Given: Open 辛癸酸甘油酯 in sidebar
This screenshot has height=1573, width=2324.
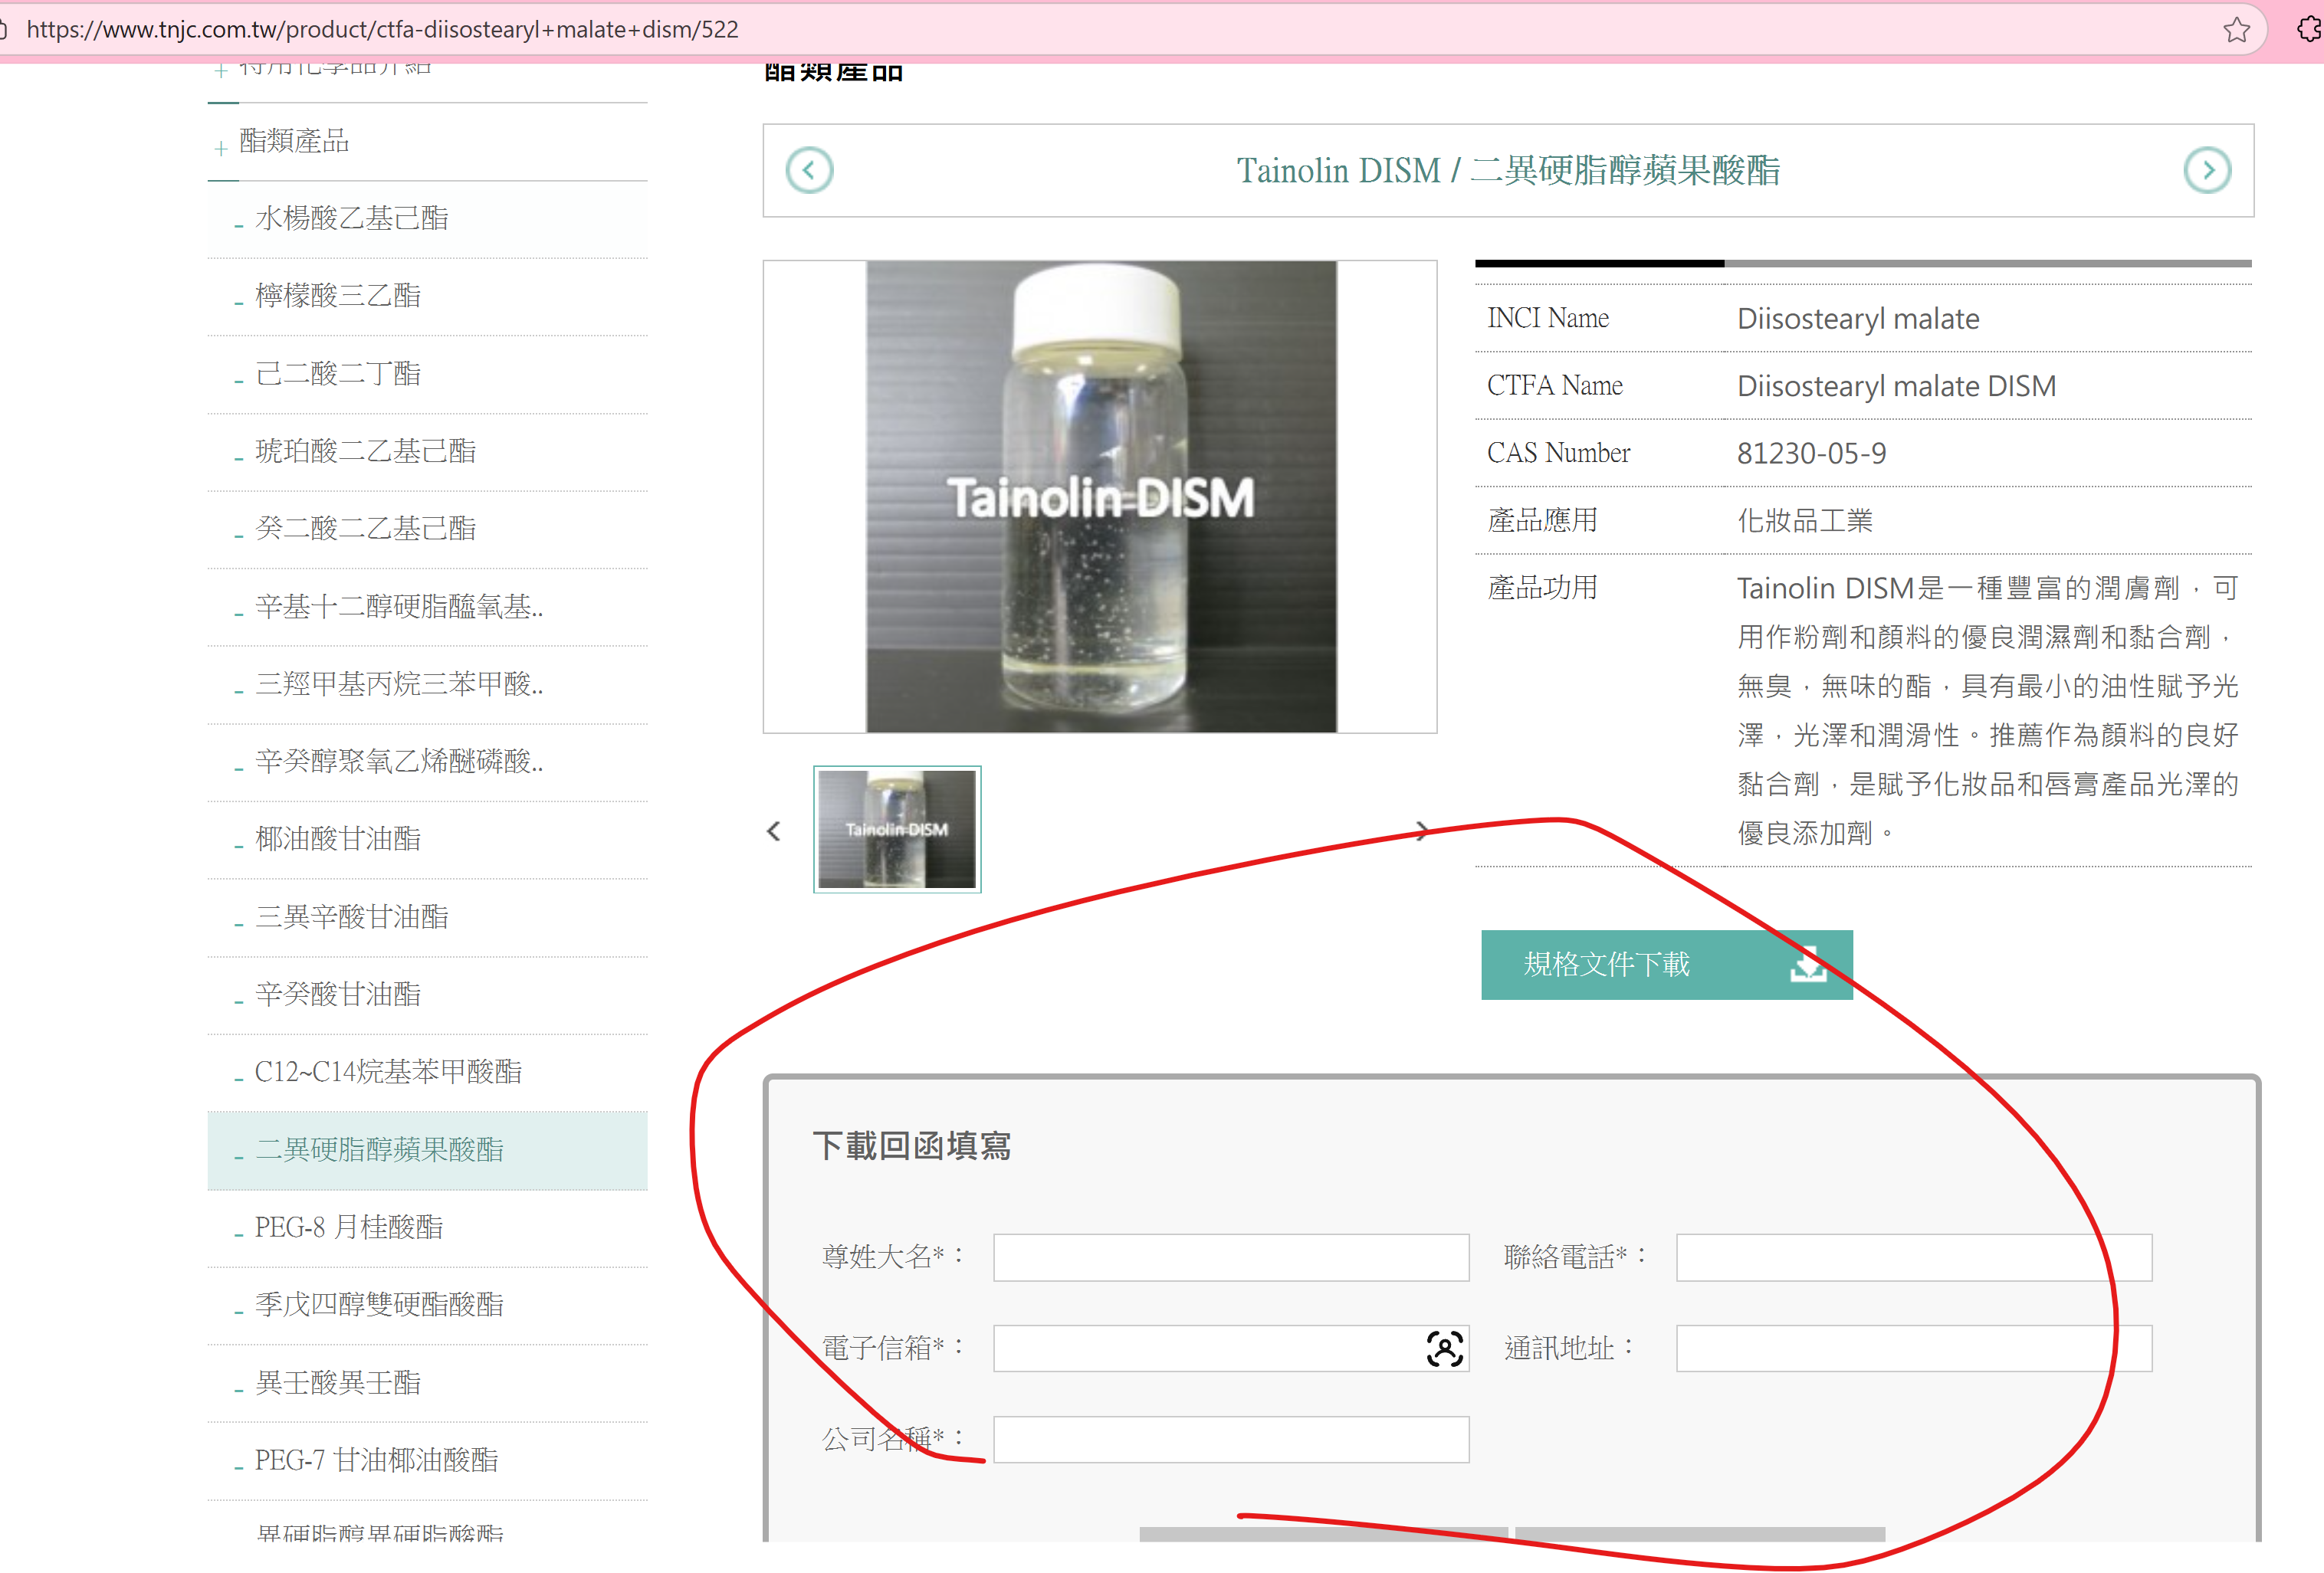Looking at the screenshot, I should 338,993.
